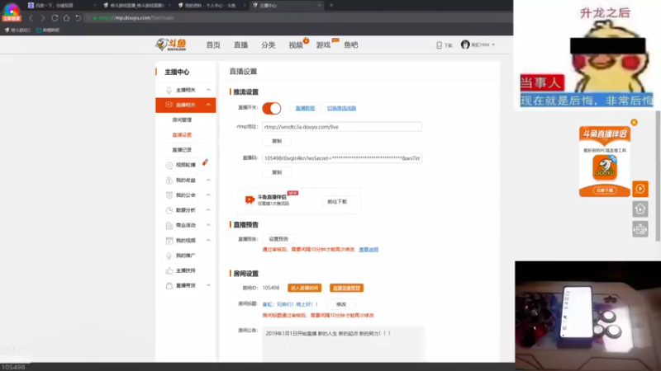Click the microphone icon beside 主播相关
The height and width of the screenshot is (371, 661).
169,90
